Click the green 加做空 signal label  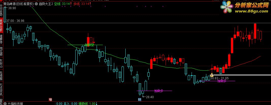(x=89, y=45)
